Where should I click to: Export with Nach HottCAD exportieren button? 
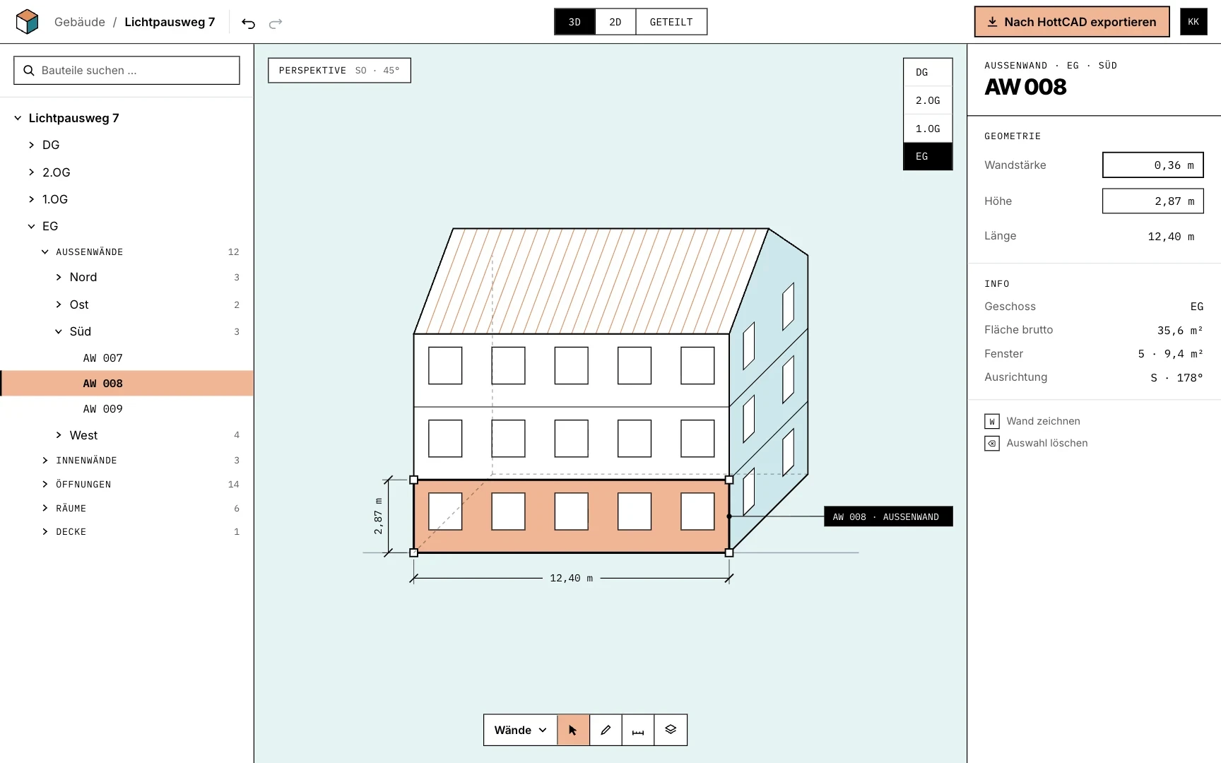click(1072, 22)
